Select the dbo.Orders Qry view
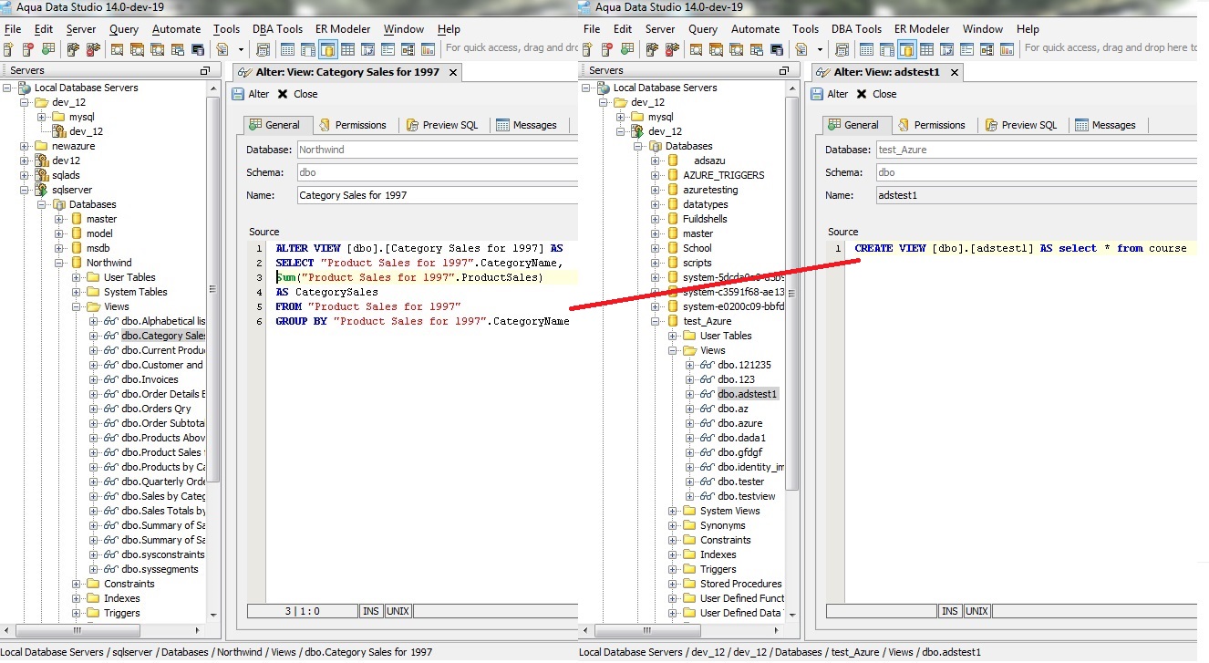The height and width of the screenshot is (663, 1209). click(156, 409)
